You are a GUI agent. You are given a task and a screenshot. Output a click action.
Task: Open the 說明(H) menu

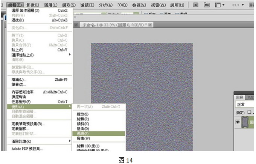(x=177, y=5)
